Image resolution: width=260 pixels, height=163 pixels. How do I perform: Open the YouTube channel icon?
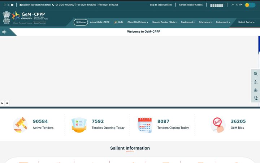[12, 5]
